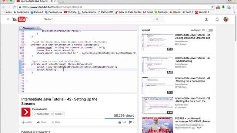Screen dimensions: 237x133
Task: Click the browser forward arrow
Action: pos(9,7)
